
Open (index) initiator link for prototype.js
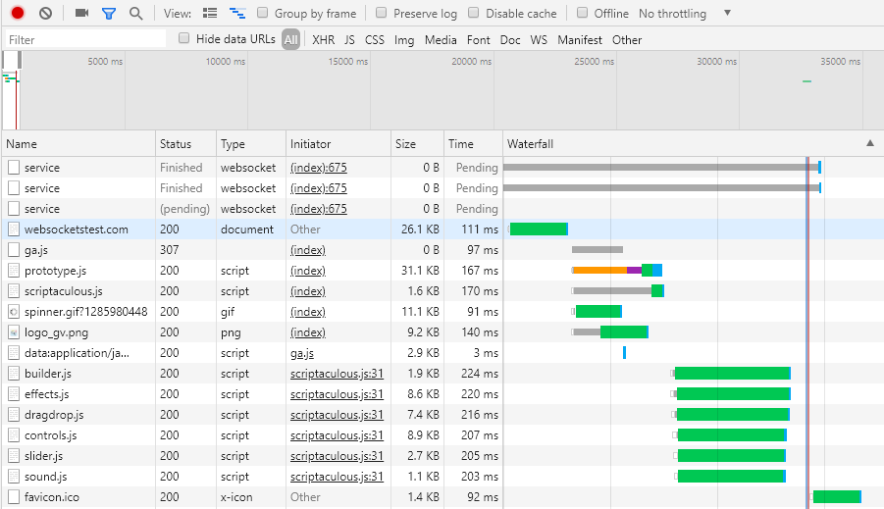tap(308, 271)
